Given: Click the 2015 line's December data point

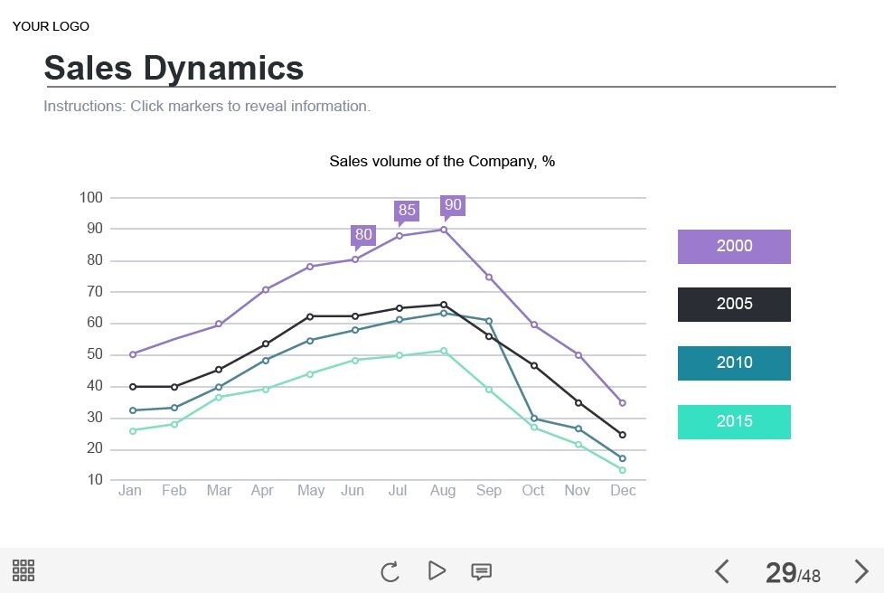Looking at the screenshot, I should [x=622, y=470].
